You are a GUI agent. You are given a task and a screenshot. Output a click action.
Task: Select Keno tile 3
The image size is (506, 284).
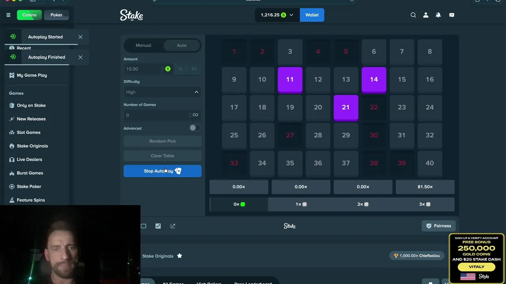pyautogui.click(x=290, y=52)
